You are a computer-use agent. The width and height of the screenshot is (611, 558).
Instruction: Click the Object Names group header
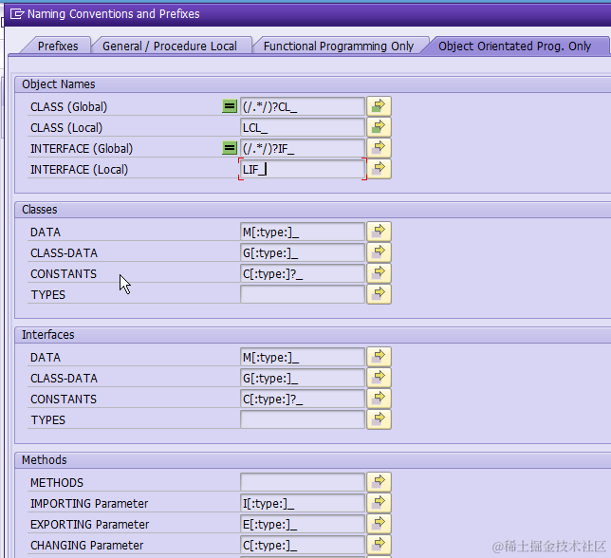tap(59, 84)
